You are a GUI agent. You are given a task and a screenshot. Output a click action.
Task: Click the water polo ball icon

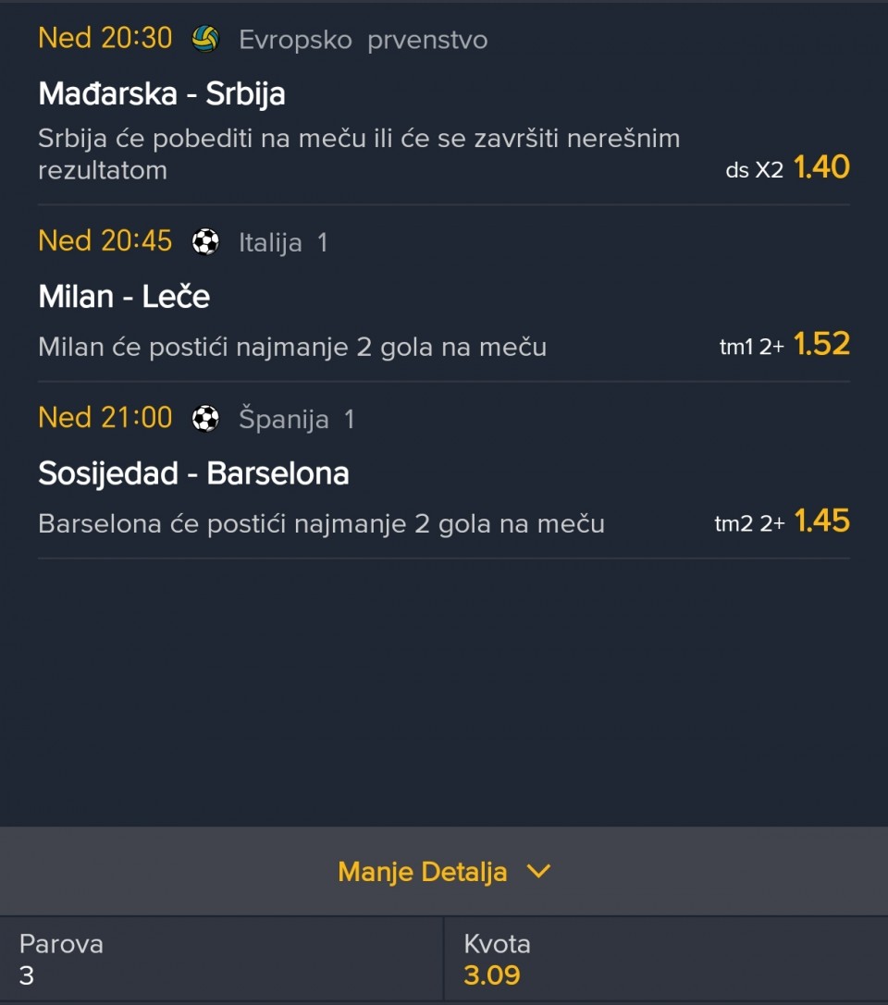[x=204, y=39]
